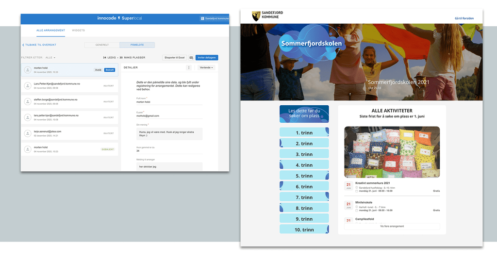Click the Godkjent status label
This screenshot has height=276, width=497.
click(108, 149)
